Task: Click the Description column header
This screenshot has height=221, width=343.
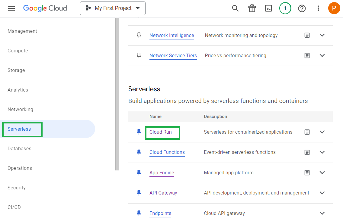Action: (216, 117)
